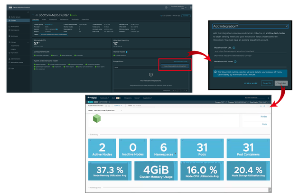The width and height of the screenshot is (299, 194).
Task: Follow the LEARN MORE link
Action: click(x=251, y=83)
